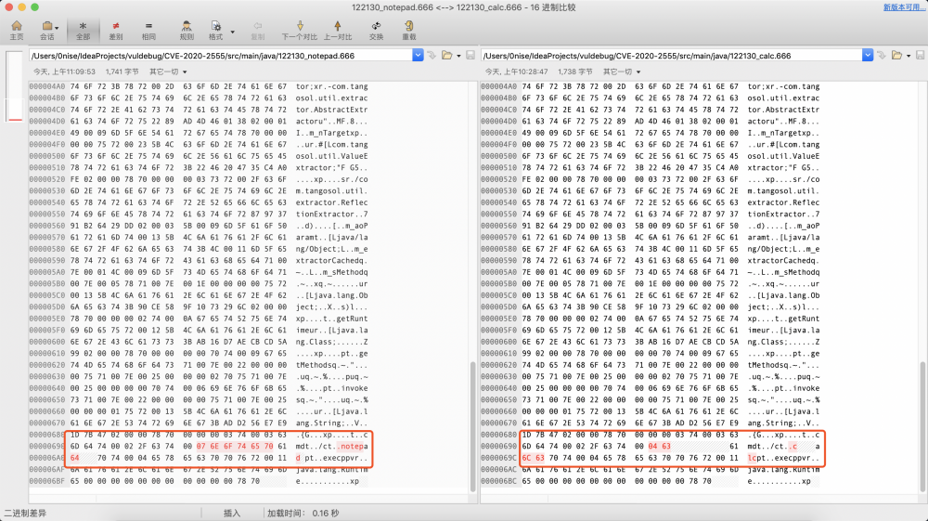
Task: Click right pane offset 000006BC
Action: 498,481
